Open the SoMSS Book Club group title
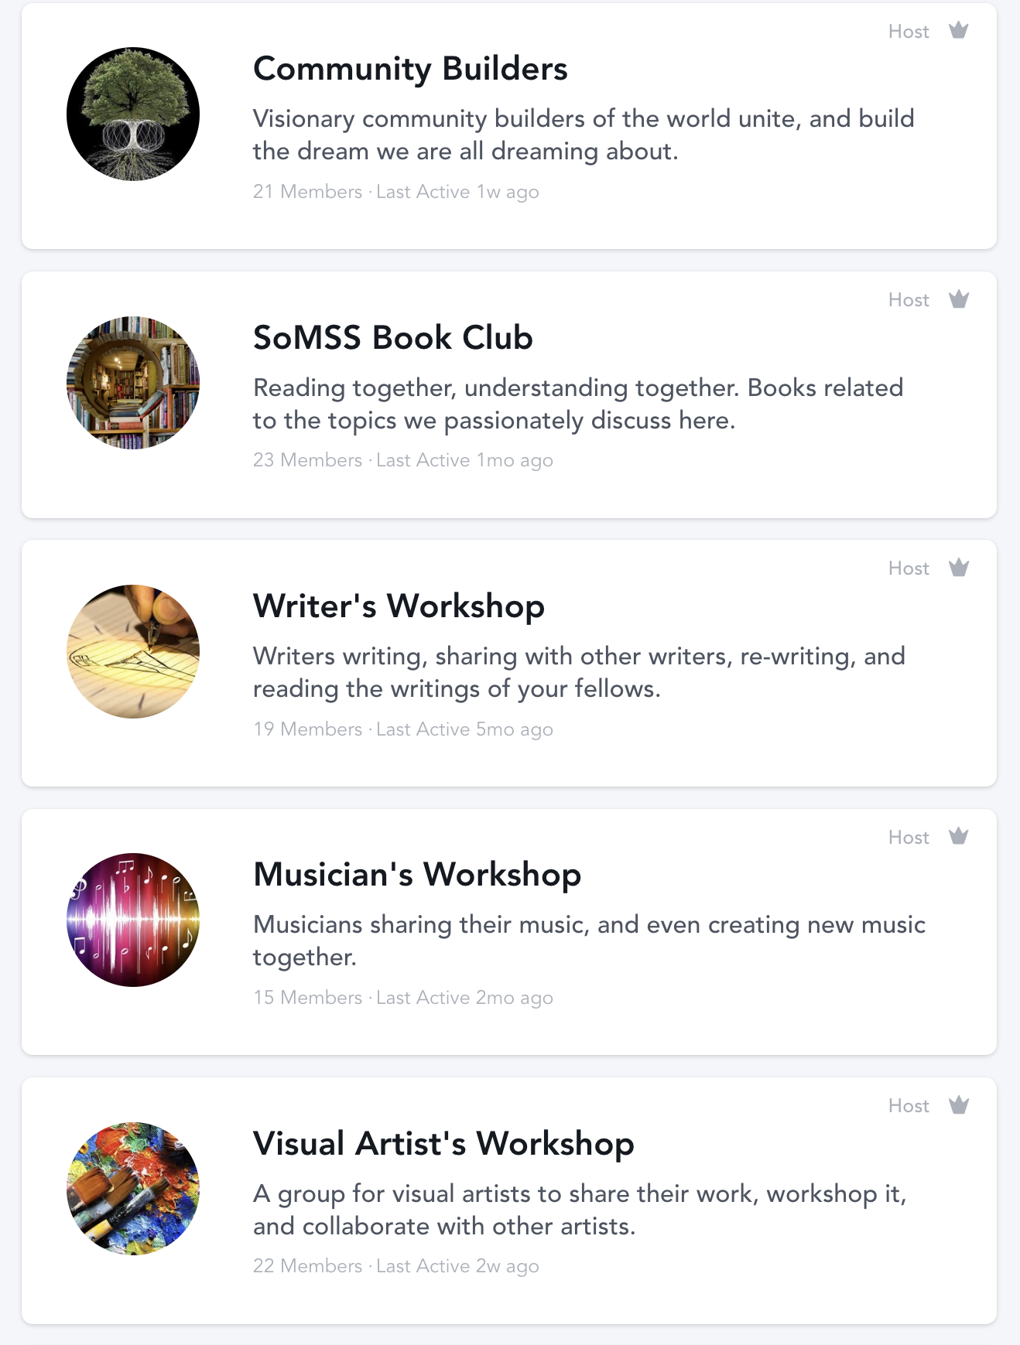The height and width of the screenshot is (1345, 1020). (x=392, y=338)
